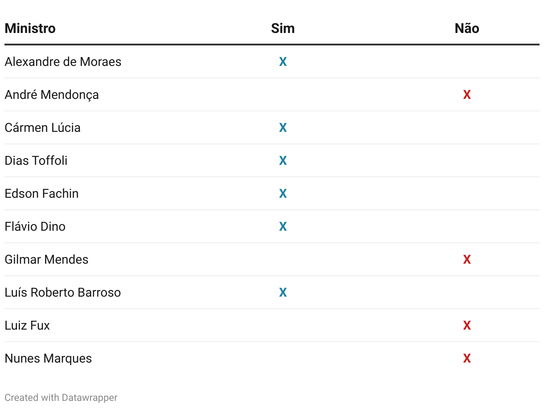Click red X for Nunes Marques
544x408 pixels.
[x=467, y=359]
